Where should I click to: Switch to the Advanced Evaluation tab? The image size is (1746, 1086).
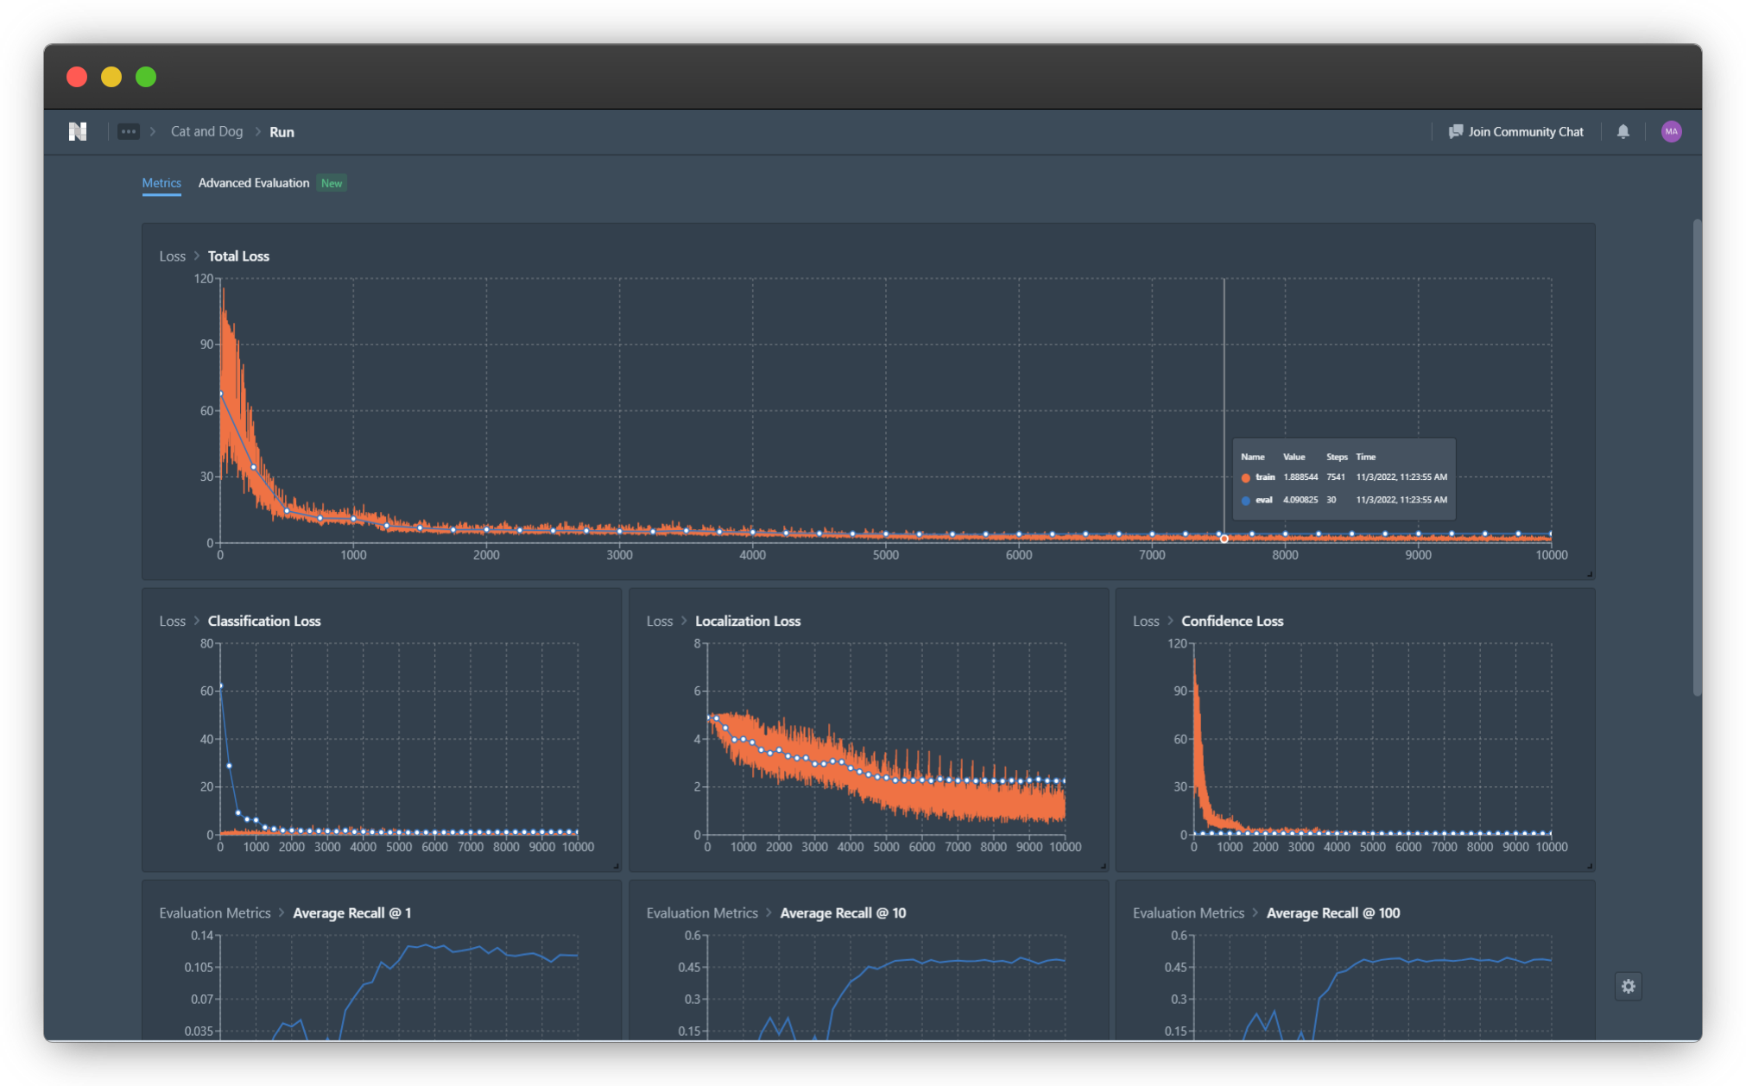click(x=254, y=182)
